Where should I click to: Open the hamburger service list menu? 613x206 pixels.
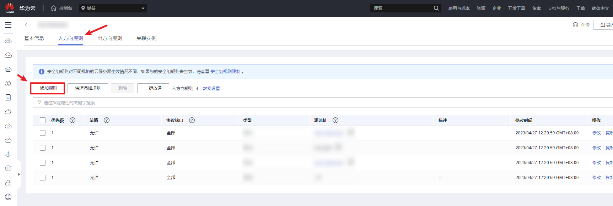pos(8,25)
